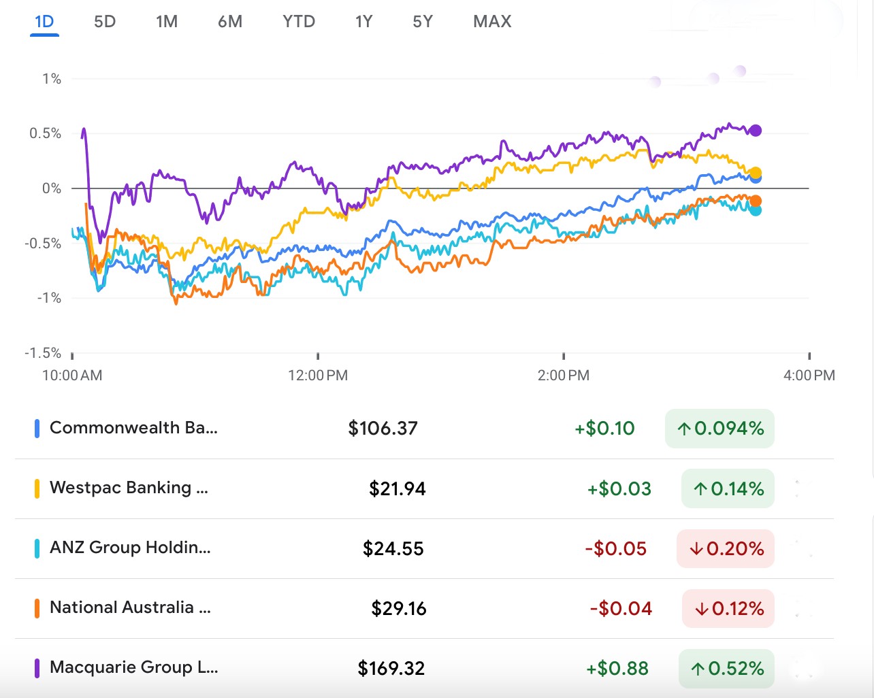Open National Australia Bank stock row
This screenshot has width=874, height=698.
pyautogui.click(x=425, y=608)
